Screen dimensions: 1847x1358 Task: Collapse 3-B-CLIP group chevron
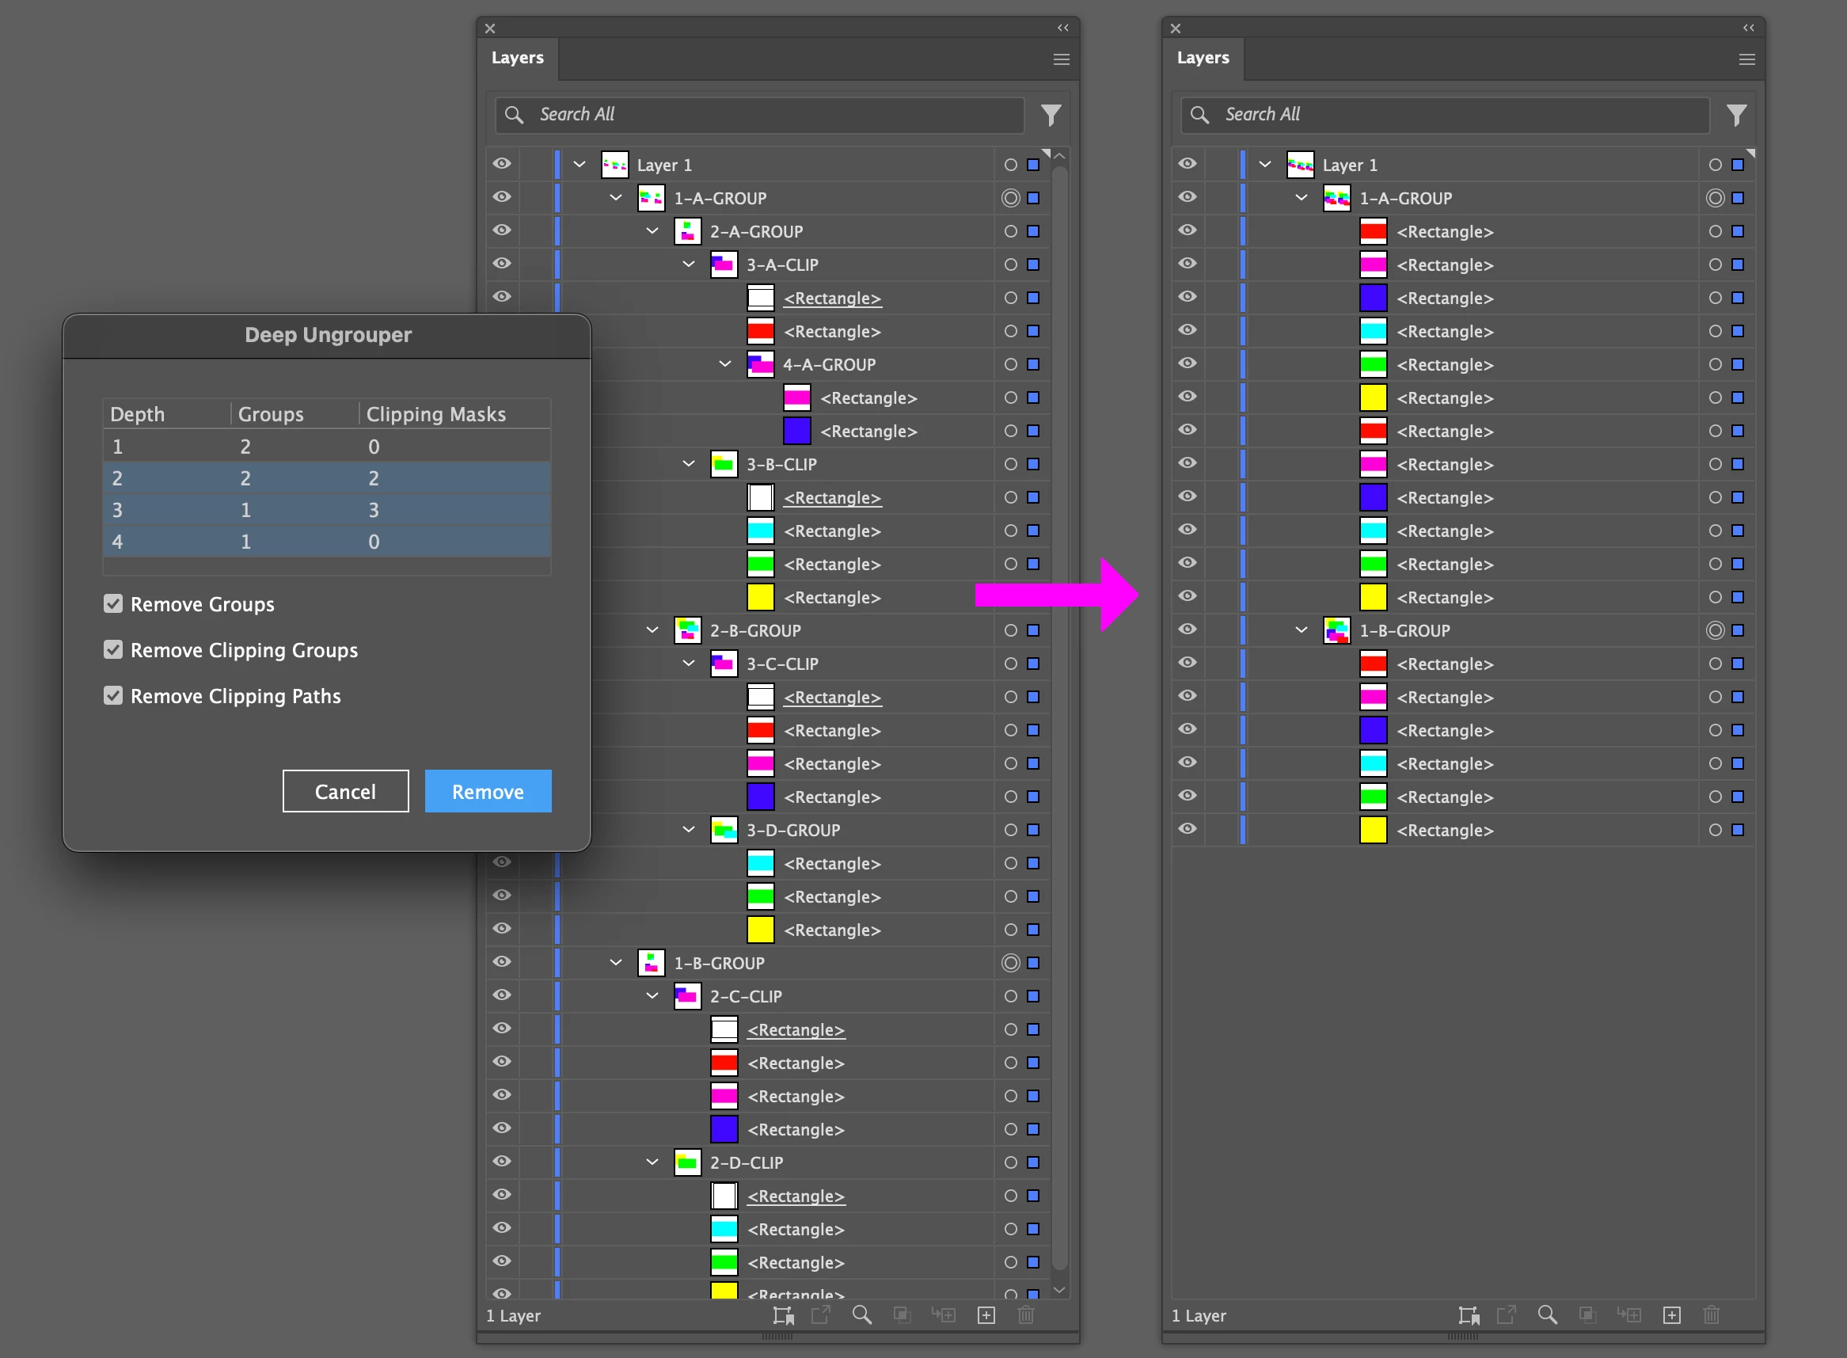pyautogui.click(x=689, y=465)
